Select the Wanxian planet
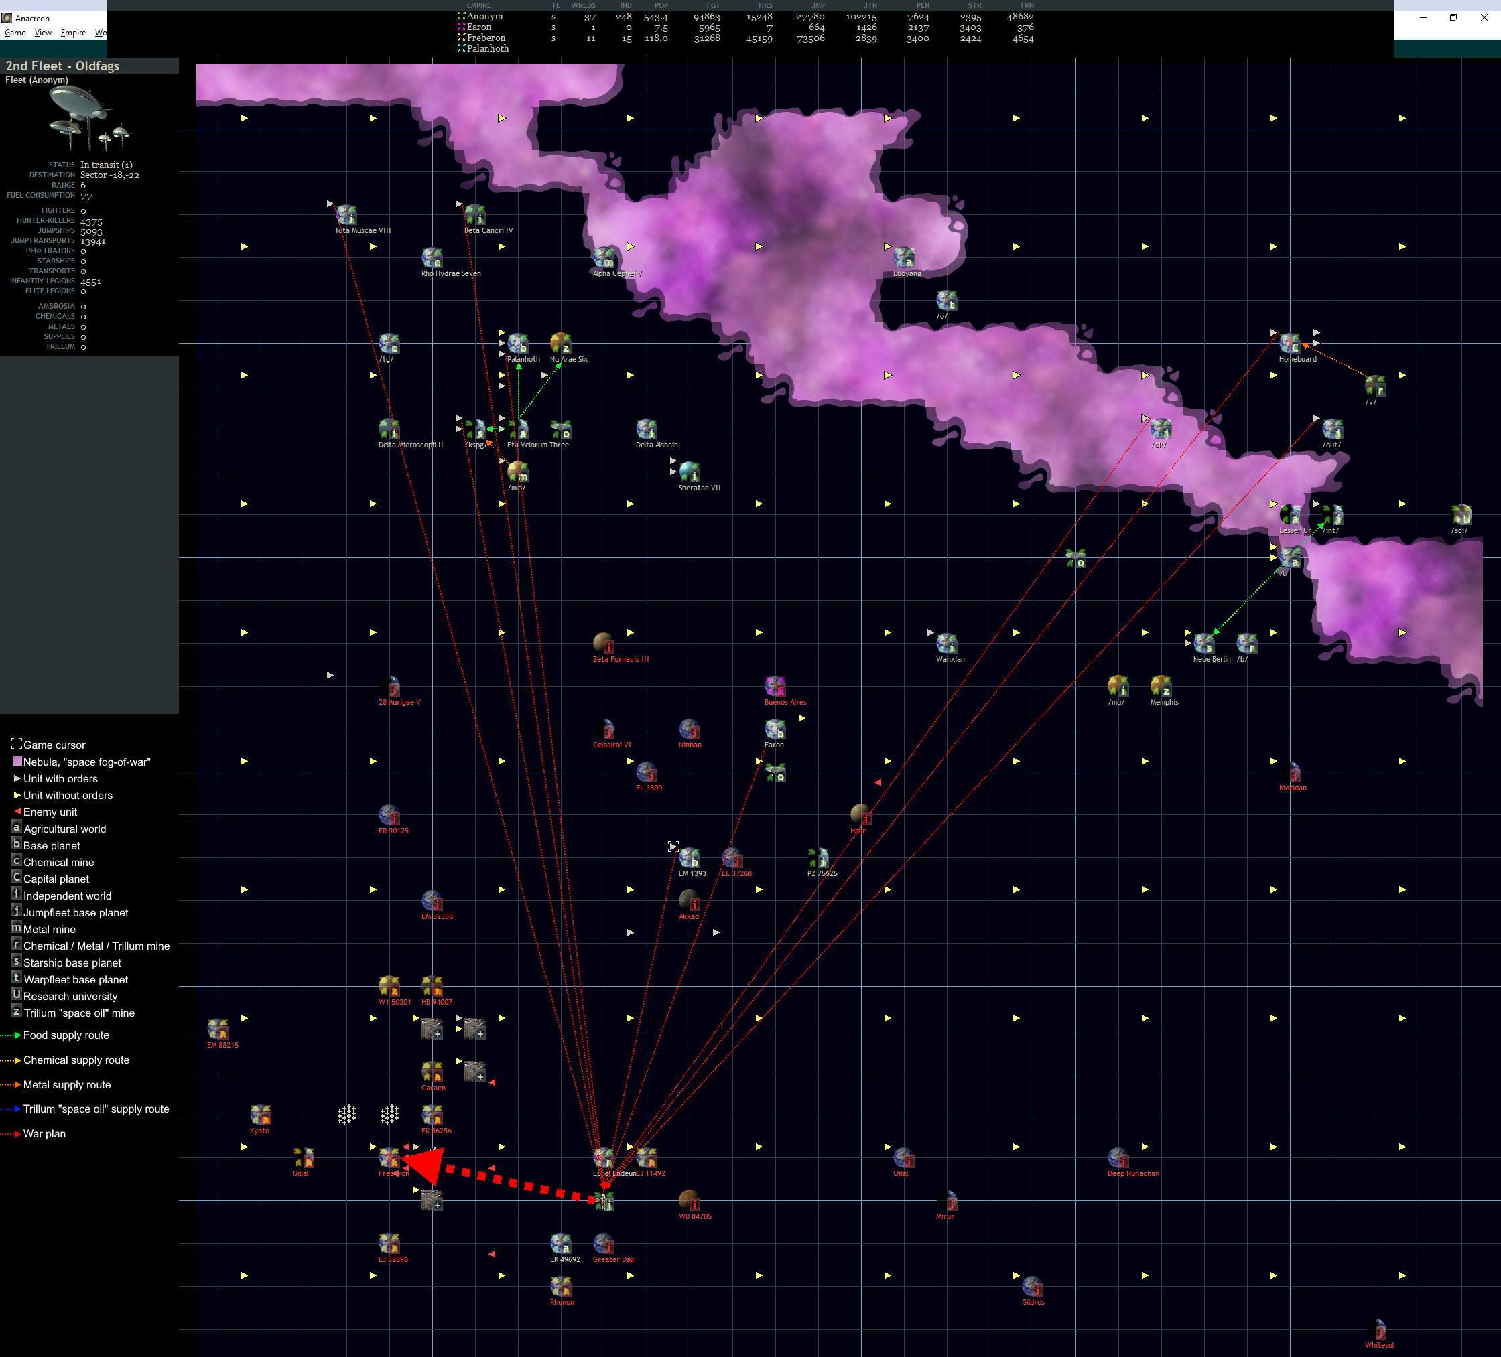The width and height of the screenshot is (1501, 1357). pyautogui.click(x=946, y=643)
